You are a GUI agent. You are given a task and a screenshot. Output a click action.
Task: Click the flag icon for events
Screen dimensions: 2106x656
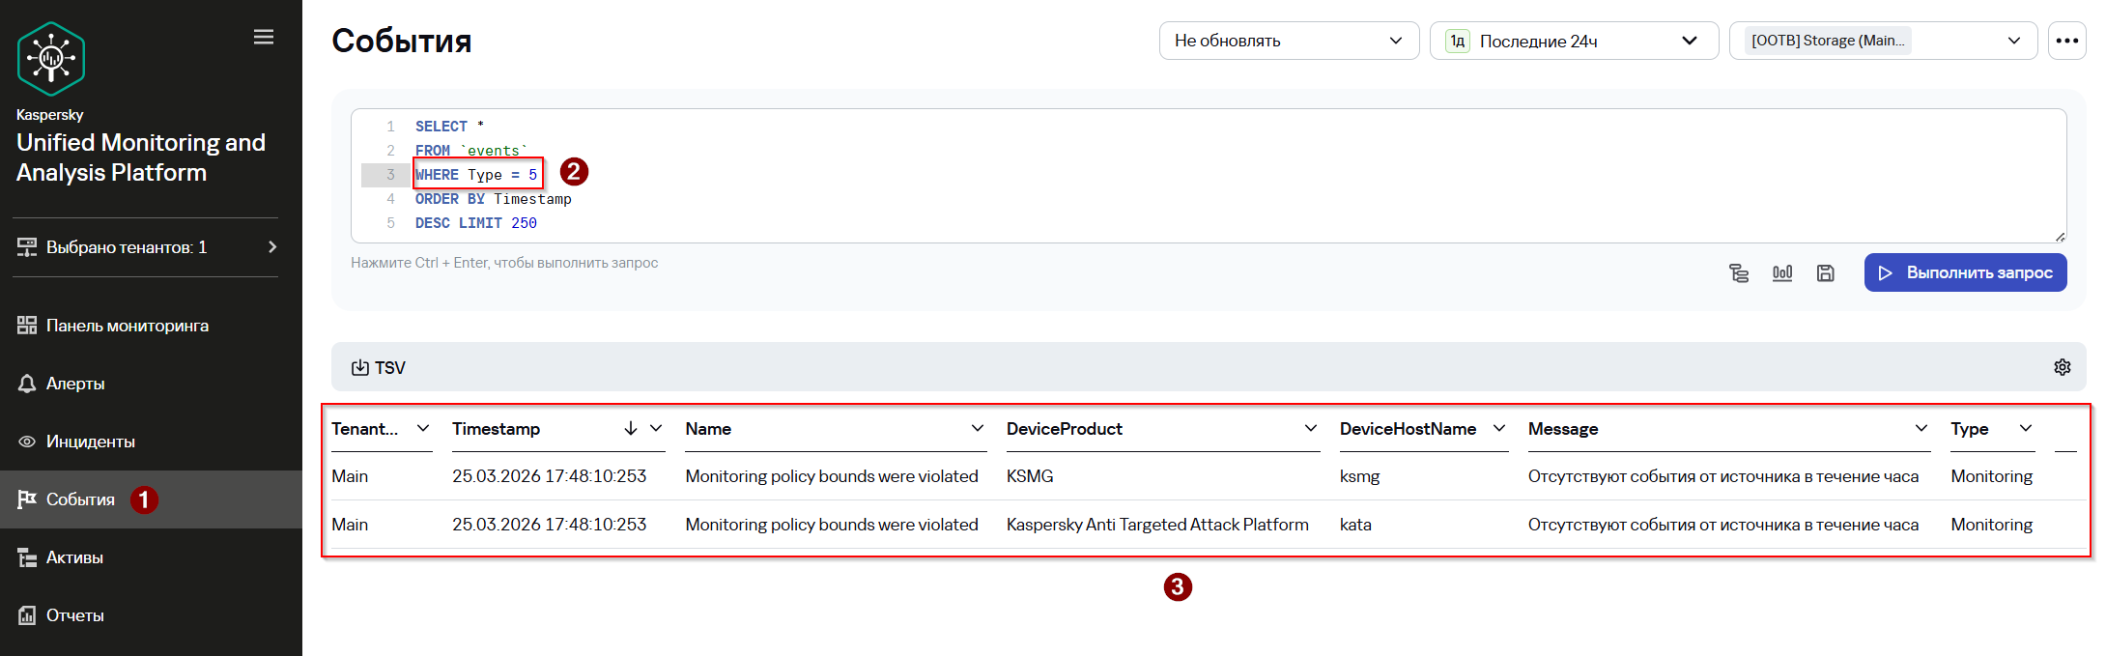point(27,499)
